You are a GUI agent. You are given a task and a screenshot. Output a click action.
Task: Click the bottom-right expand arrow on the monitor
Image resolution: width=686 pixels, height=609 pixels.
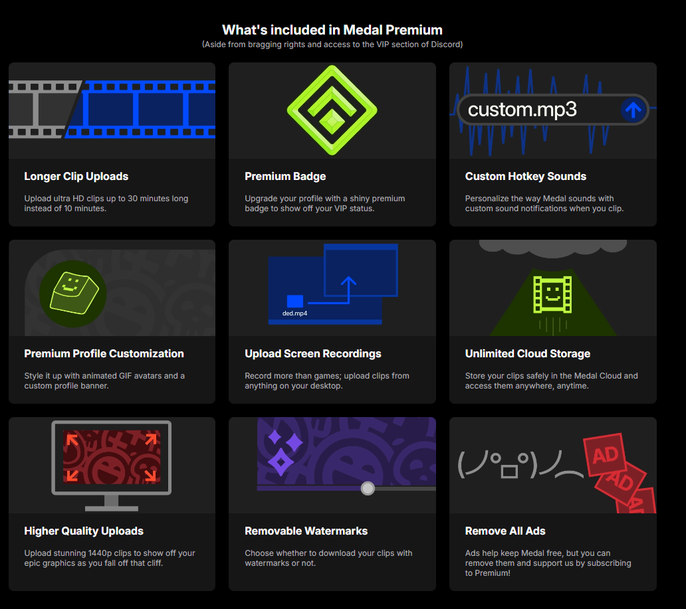[x=150, y=476]
